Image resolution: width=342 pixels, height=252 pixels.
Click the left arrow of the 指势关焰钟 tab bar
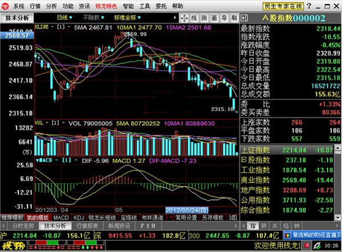tap(243, 226)
